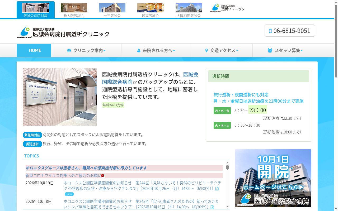Click the clinic entrance photo
This screenshot has width=338, height=211.
point(60,97)
